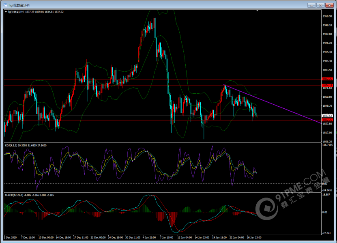Click the 14 Dec 19:00 date label

pos(63,238)
